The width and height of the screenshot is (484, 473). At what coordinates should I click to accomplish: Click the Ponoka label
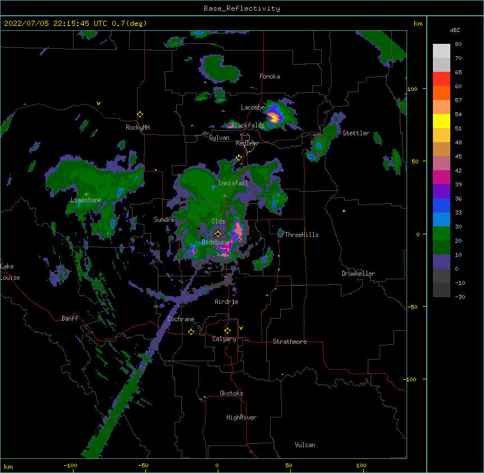tap(270, 76)
